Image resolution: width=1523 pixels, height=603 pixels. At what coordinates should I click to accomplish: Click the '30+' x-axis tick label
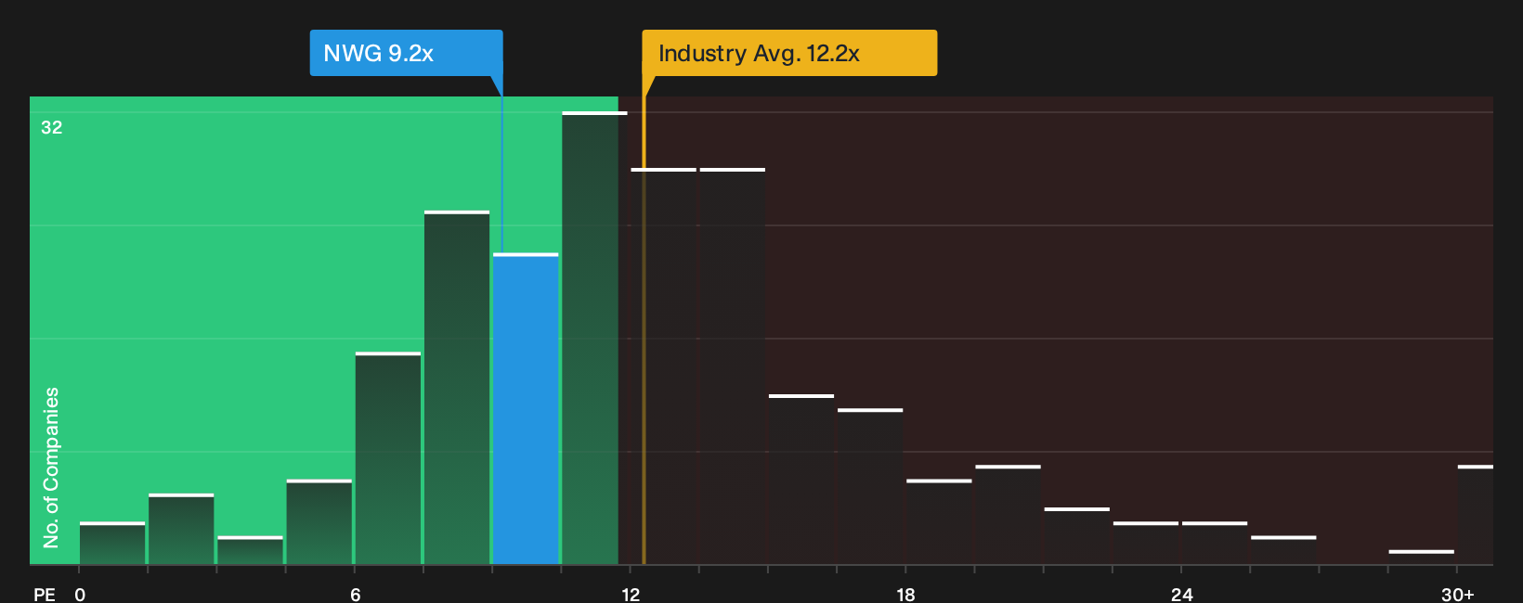[x=1457, y=594]
